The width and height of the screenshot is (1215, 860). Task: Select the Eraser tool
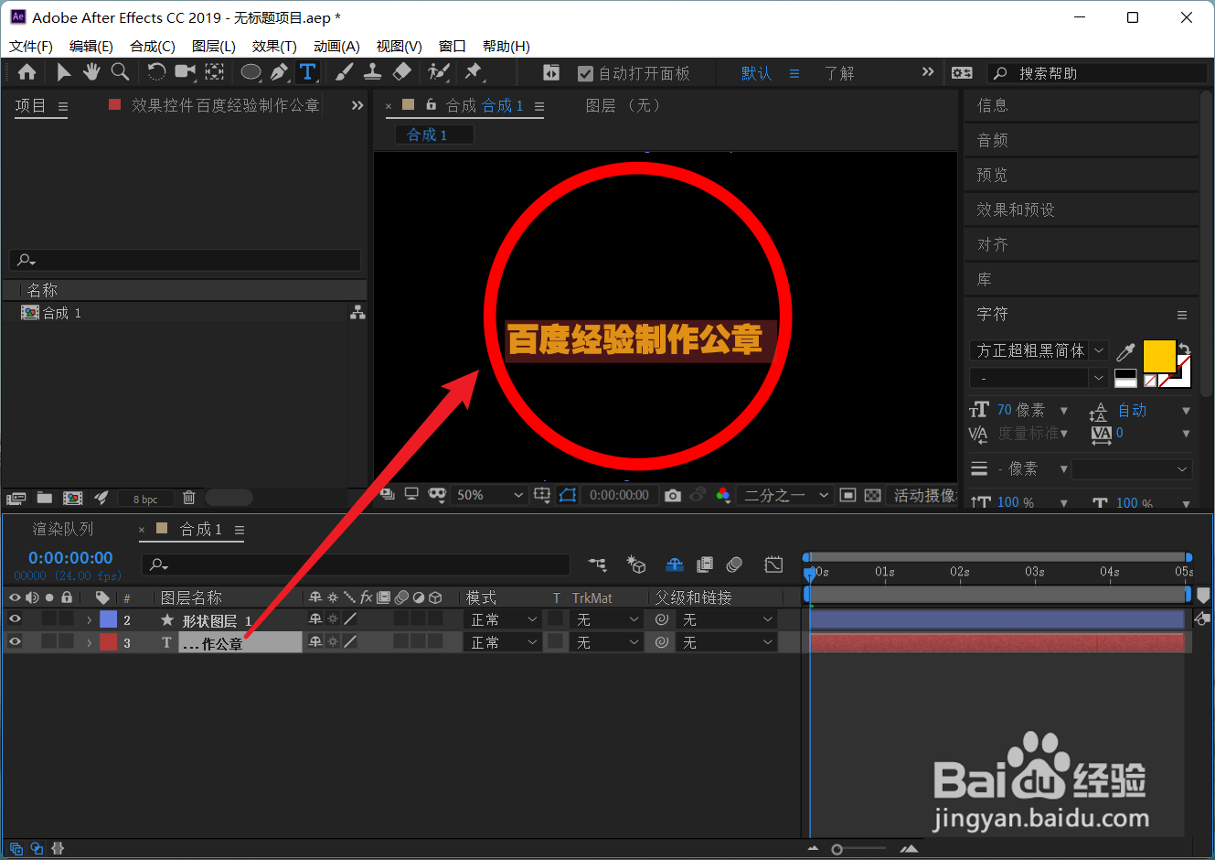click(402, 72)
